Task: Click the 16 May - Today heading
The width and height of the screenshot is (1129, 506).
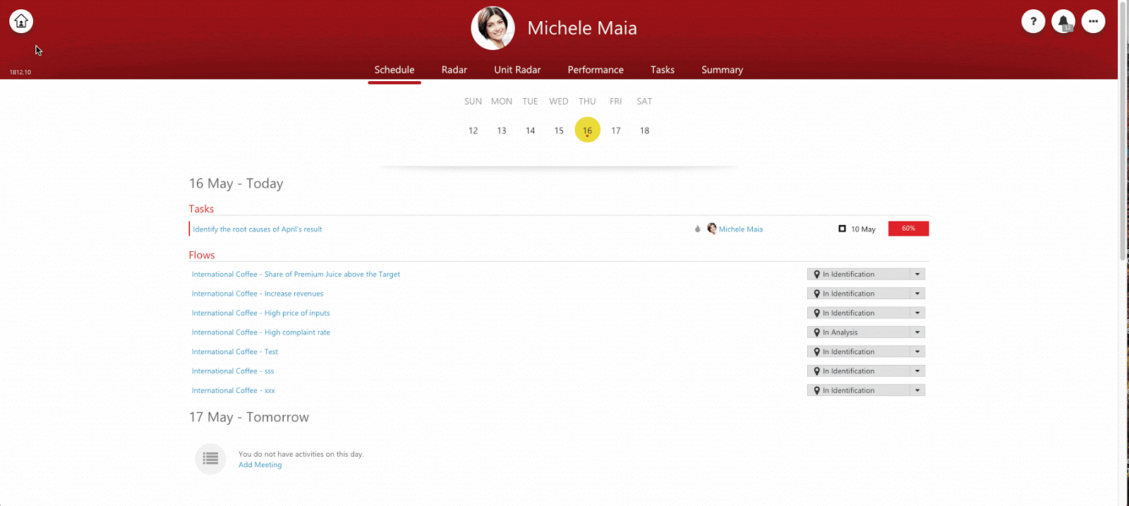Action: tap(236, 183)
